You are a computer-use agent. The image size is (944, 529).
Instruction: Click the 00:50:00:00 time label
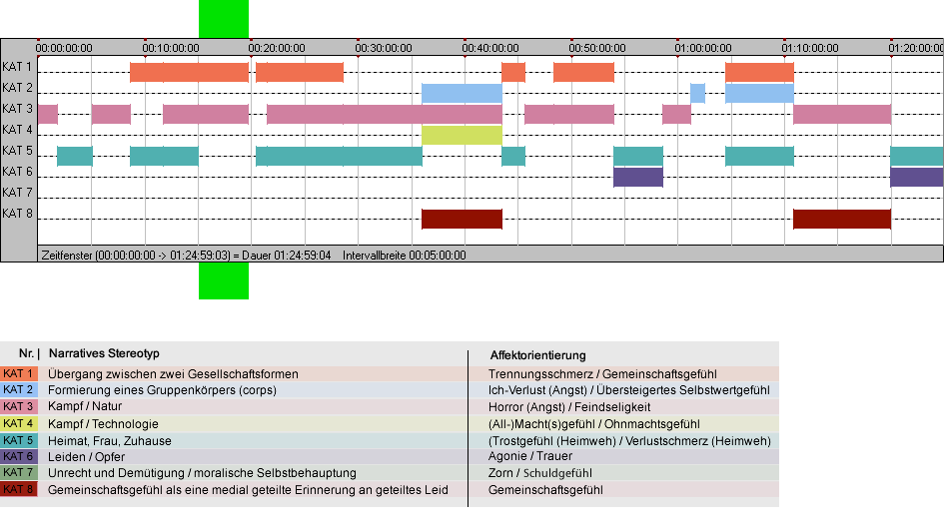597,48
